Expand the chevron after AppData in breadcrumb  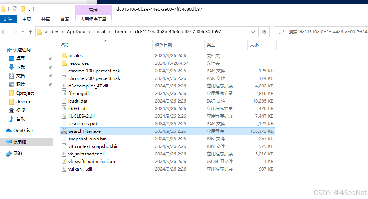tap(90, 32)
